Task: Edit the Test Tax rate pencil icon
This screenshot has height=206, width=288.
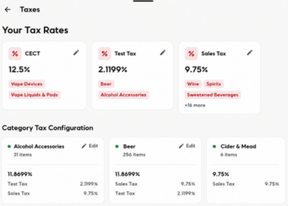Action: [x=163, y=53]
